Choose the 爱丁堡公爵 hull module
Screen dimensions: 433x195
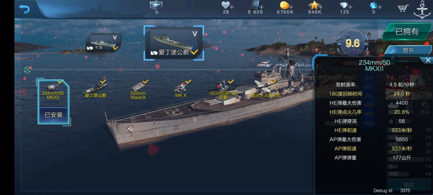point(95,89)
